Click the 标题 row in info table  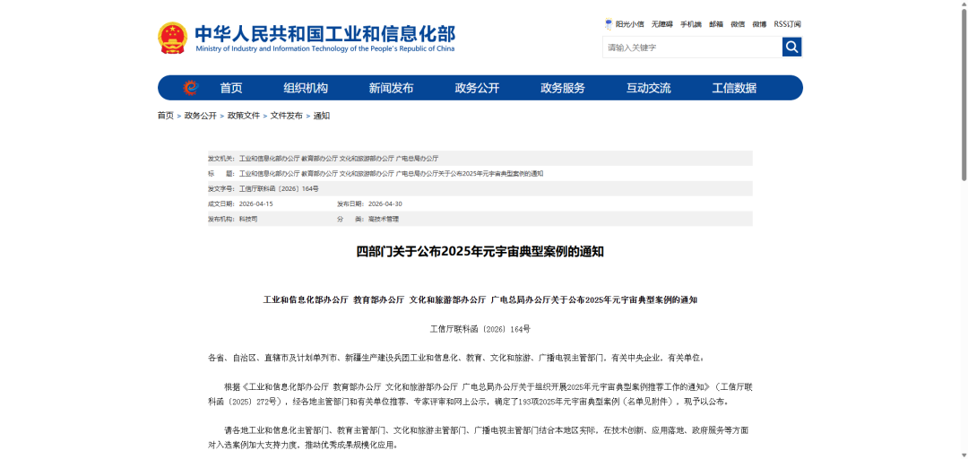(480, 174)
